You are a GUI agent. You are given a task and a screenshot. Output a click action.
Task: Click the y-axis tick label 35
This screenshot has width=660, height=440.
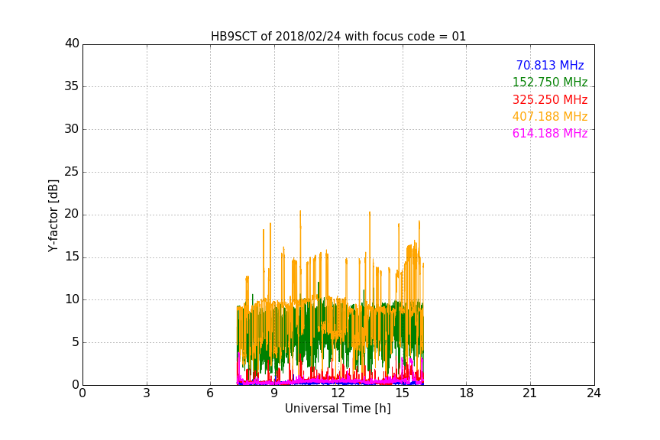[x=72, y=86]
